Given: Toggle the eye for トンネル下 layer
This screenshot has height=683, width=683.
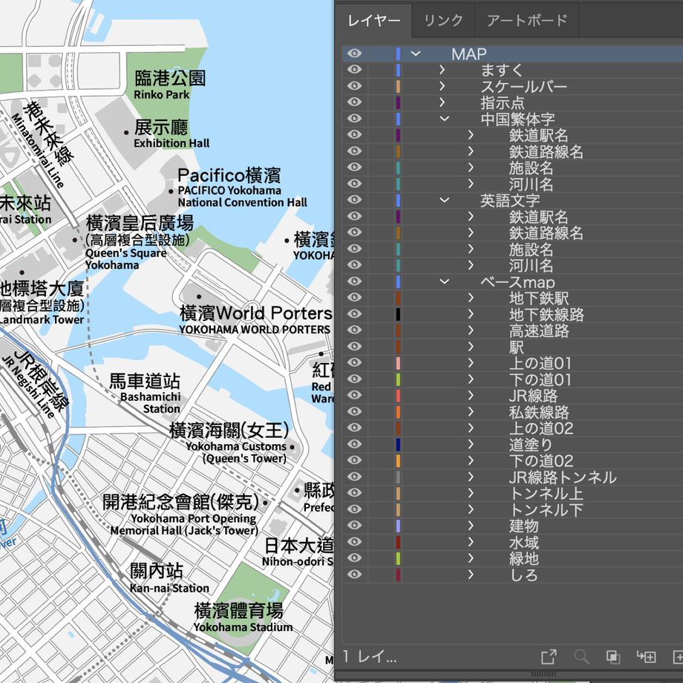Looking at the screenshot, I should click(355, 509).
